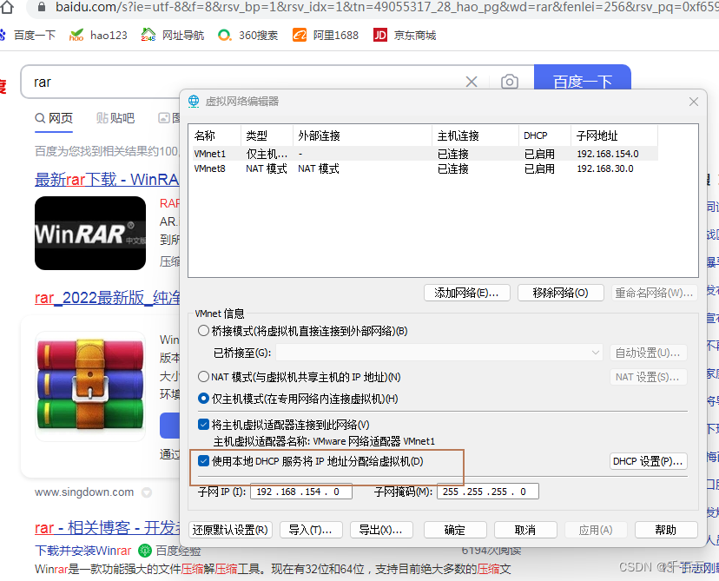The height and width of the screenshot is (581, 719).
Task: Click the 还原默认设置(R) button
Action: (230, 530)
